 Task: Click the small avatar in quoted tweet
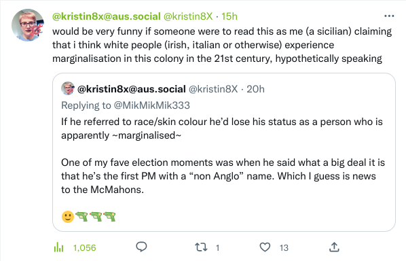(x=68, y=88)
